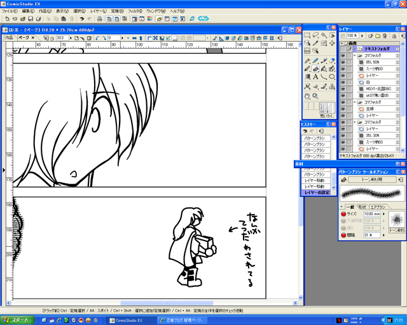Collapse the コマフォルダ containing 主線
Viewport: 407px width, 325px height.
pos(355,102)
